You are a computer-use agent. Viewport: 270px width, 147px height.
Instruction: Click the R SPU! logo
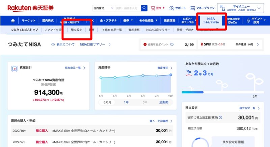206,45
